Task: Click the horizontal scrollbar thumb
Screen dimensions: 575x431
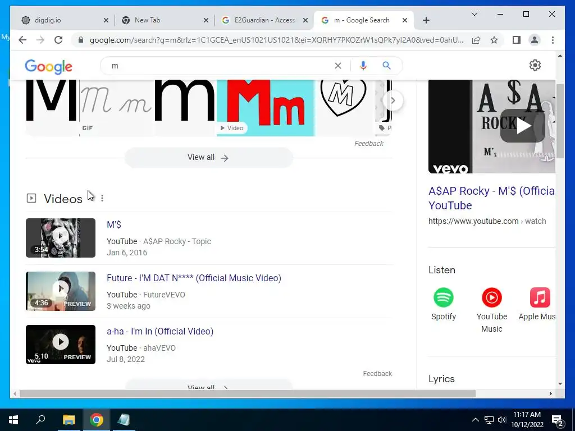Action: click(248, 393)
